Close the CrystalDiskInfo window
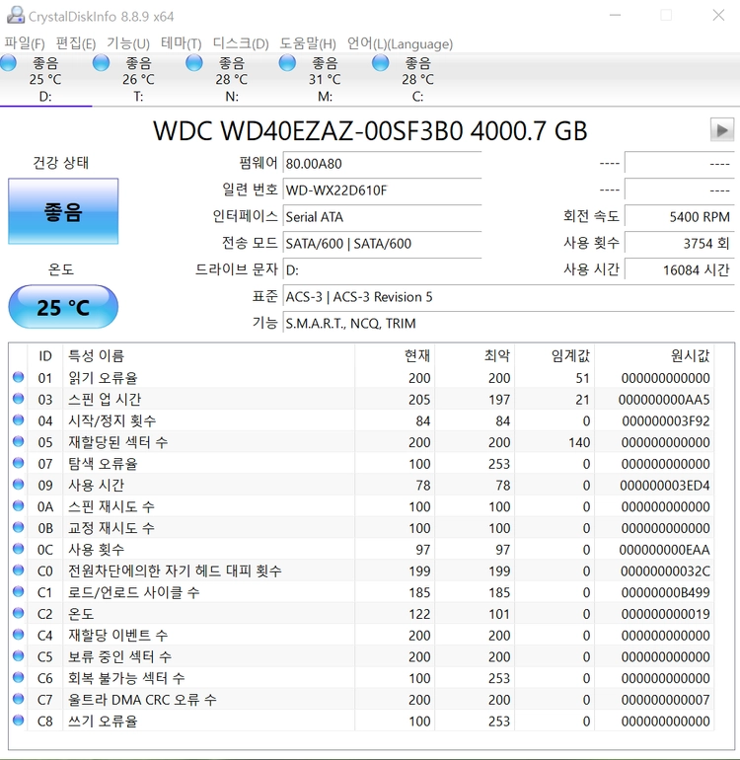This screenshot has height=760, width=740. coord(718,16)
